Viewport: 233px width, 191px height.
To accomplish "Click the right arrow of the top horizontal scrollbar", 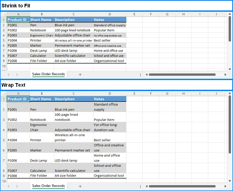I will 226,74.
